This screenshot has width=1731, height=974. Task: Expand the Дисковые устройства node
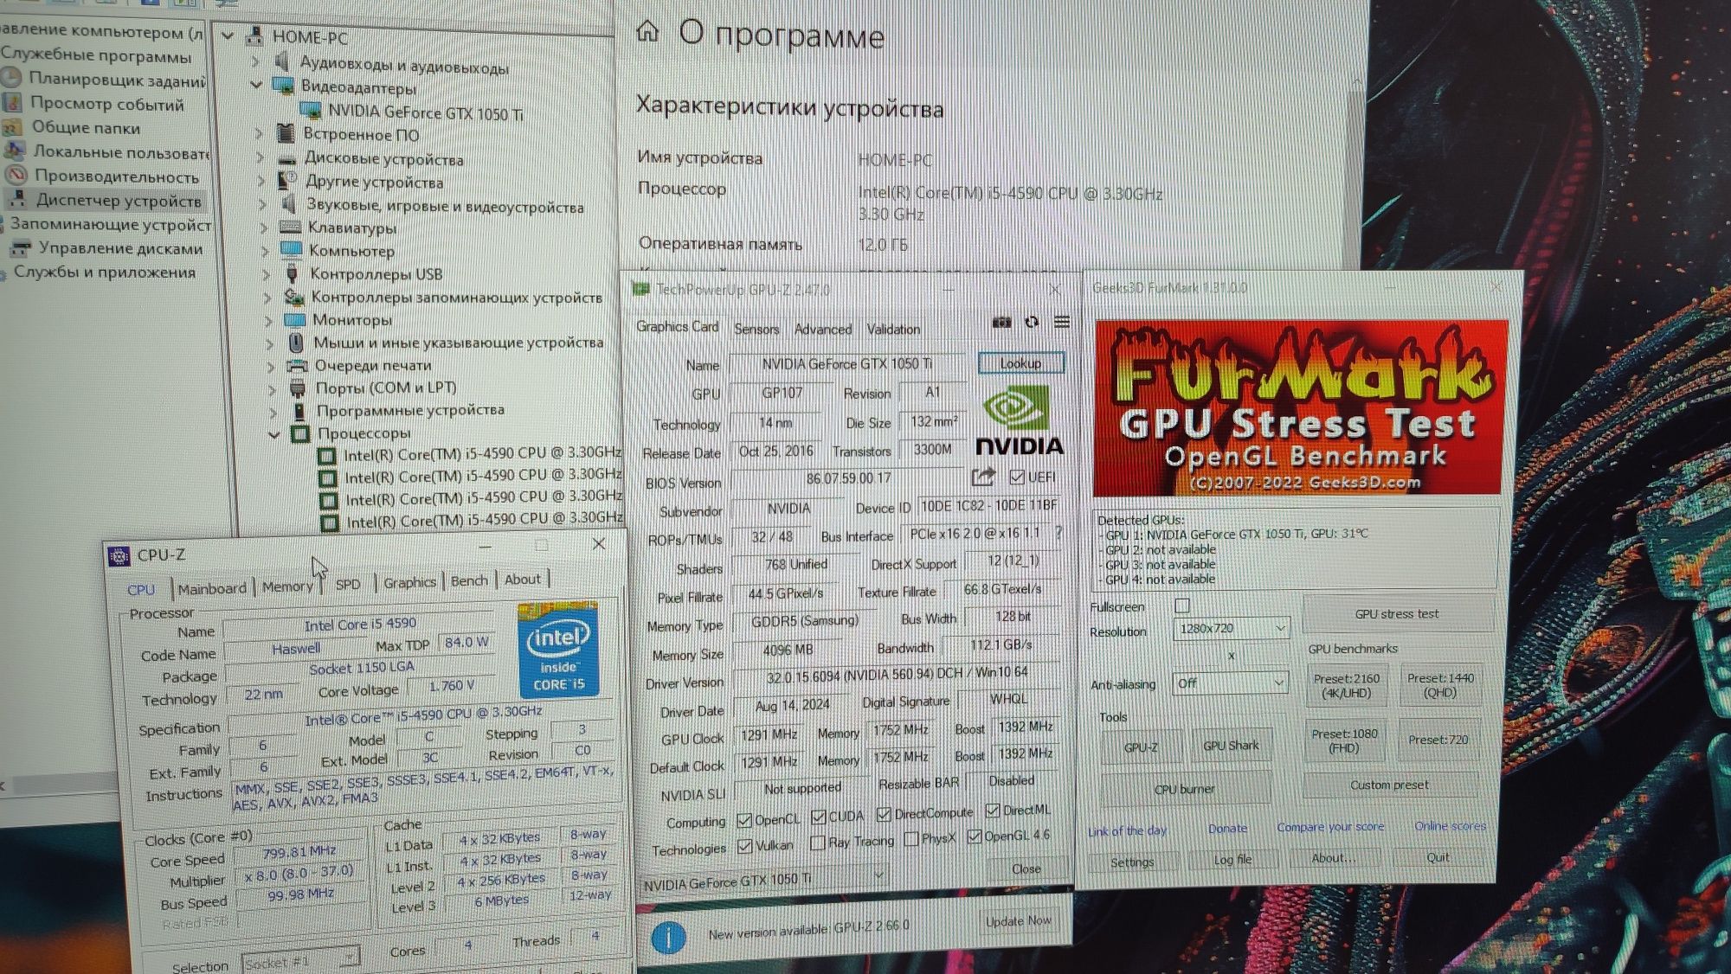pyautogui.click(x=260, y=157)
